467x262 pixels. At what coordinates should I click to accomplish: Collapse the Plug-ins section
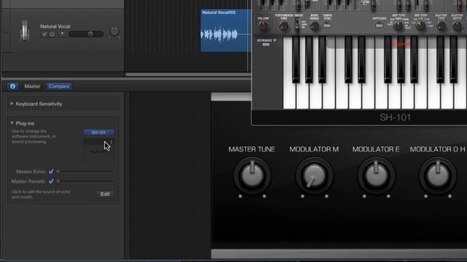tap(12, 123)
